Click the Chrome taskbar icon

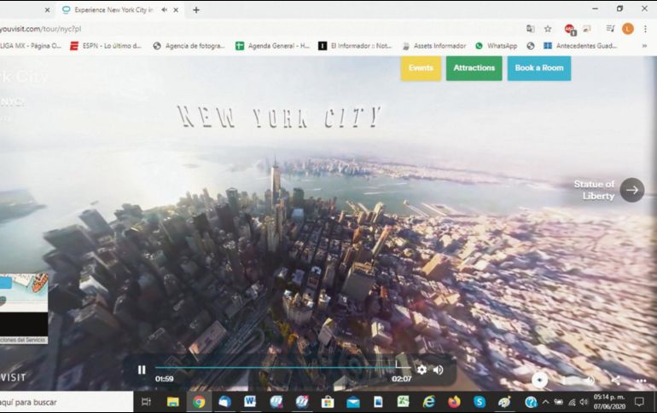(199, 402)
